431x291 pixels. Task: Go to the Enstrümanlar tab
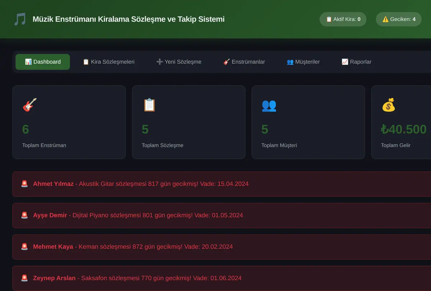pyautogui.click(x=244, y=62)
